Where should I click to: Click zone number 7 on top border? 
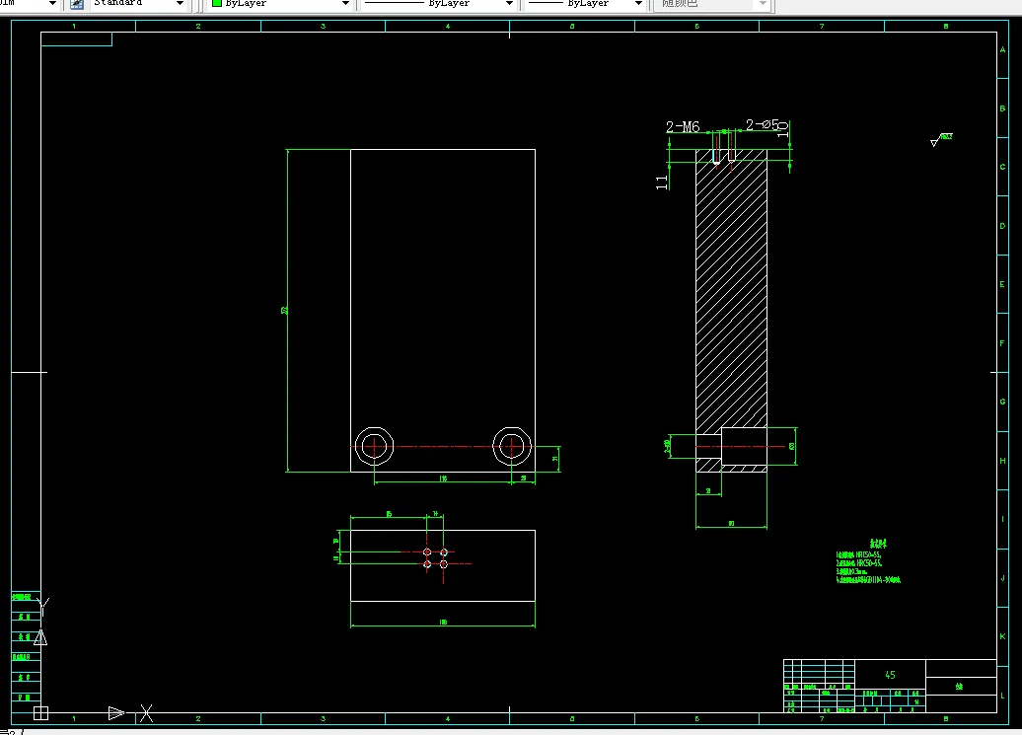[821, 26]
